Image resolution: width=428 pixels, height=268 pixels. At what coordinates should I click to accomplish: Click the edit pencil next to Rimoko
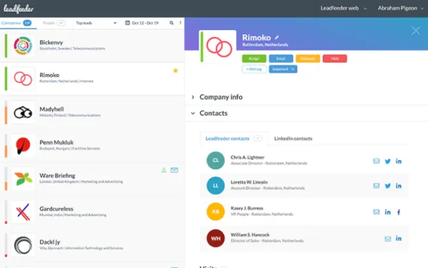click(277, 37)
